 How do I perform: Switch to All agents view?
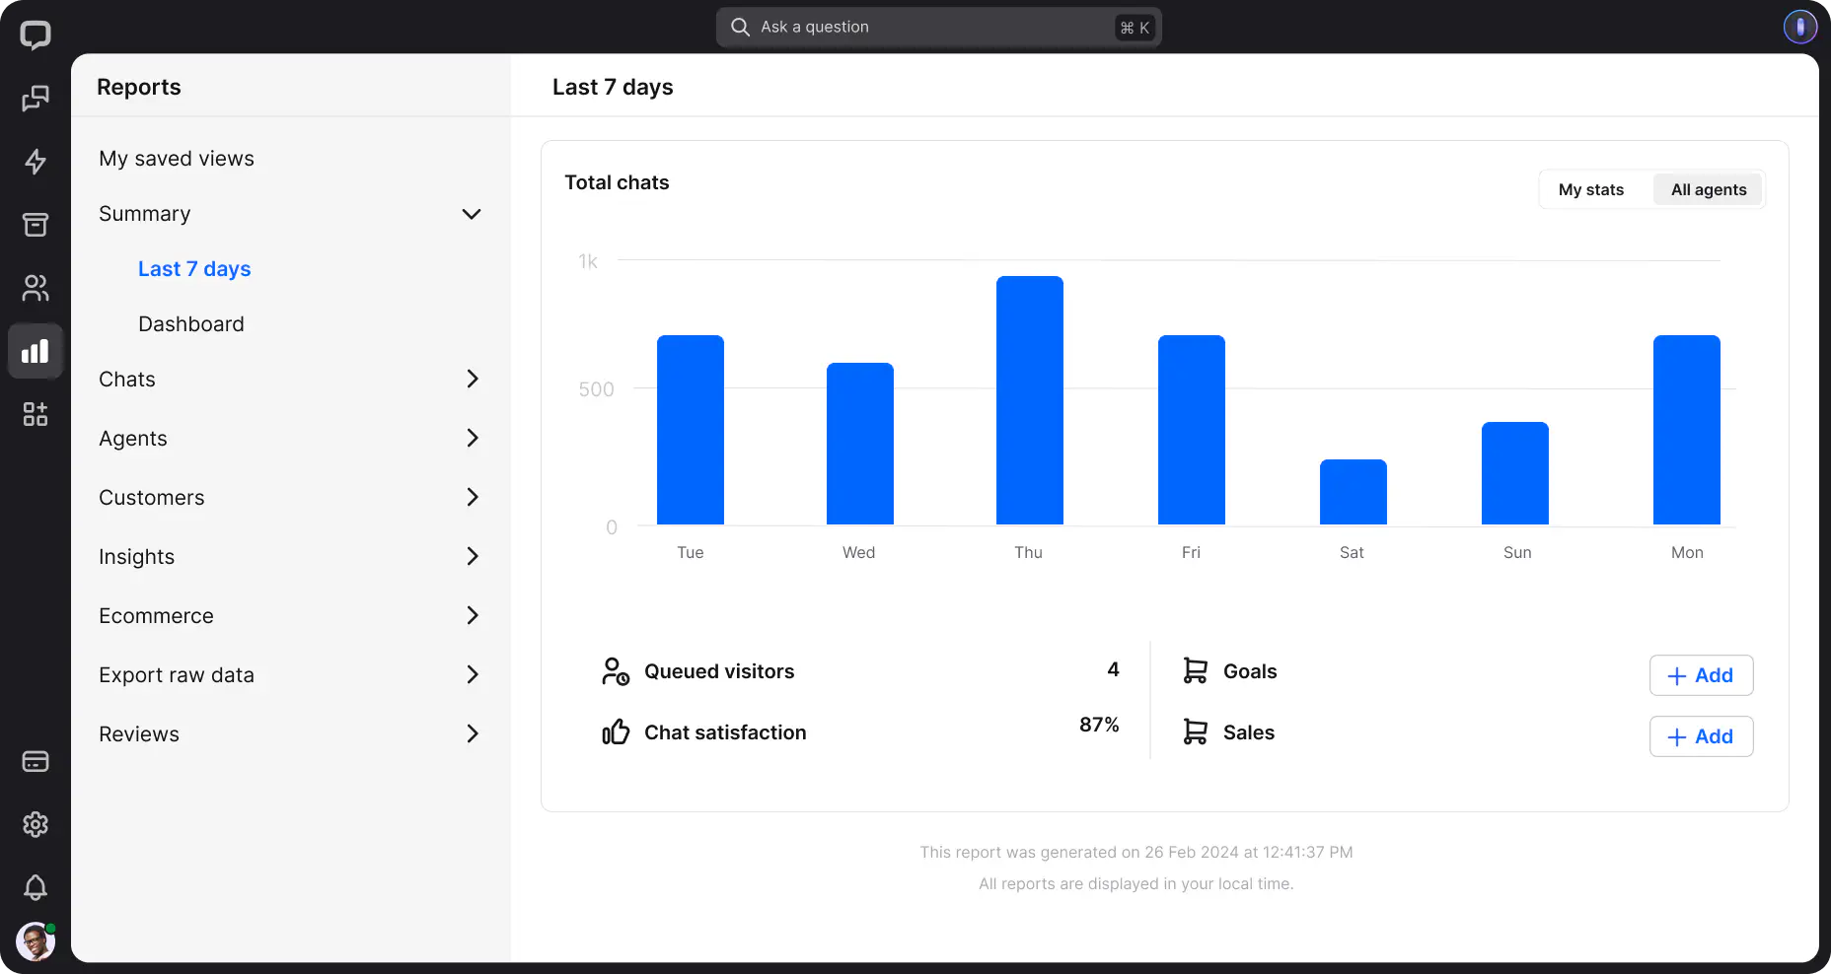[x=1708, y=189]
